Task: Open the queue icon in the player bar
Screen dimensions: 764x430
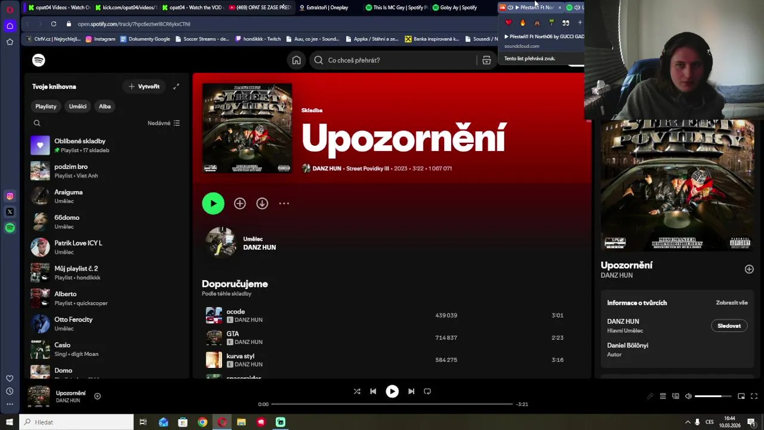Action: (x=663, y=396)
